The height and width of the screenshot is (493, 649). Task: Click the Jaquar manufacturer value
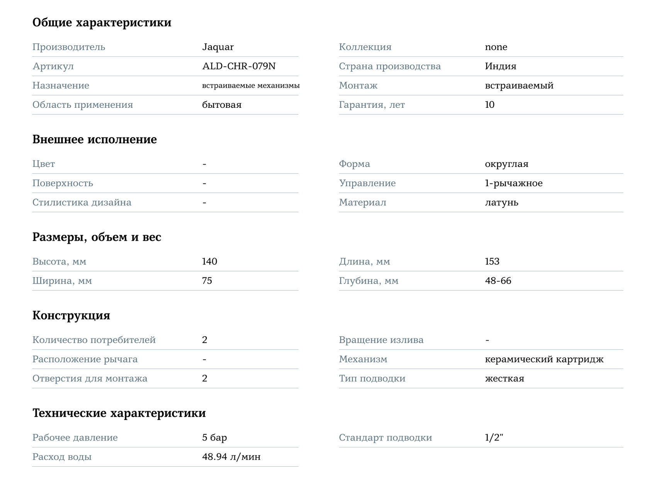(218, 47)
